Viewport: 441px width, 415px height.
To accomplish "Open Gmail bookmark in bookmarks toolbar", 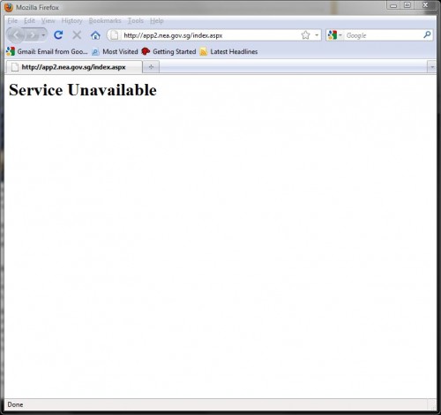I will (48, 51).
